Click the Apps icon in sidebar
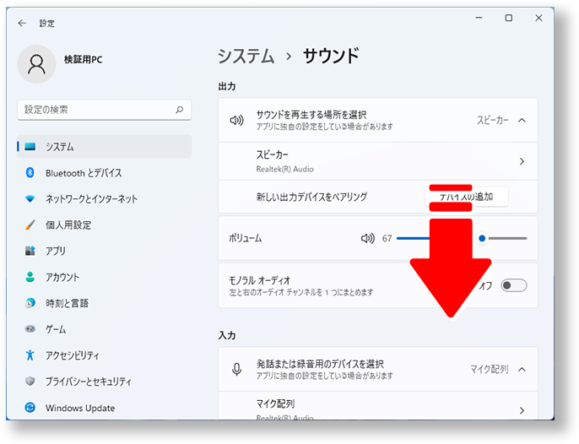The image size is (579, 444). (x=30, y=251)
